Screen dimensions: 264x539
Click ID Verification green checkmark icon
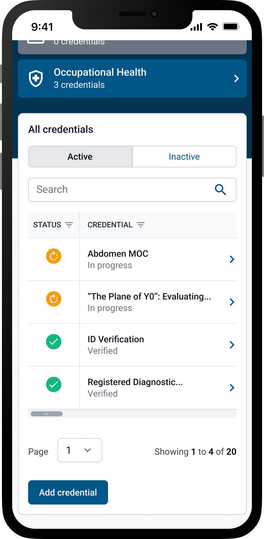(54, 342)
